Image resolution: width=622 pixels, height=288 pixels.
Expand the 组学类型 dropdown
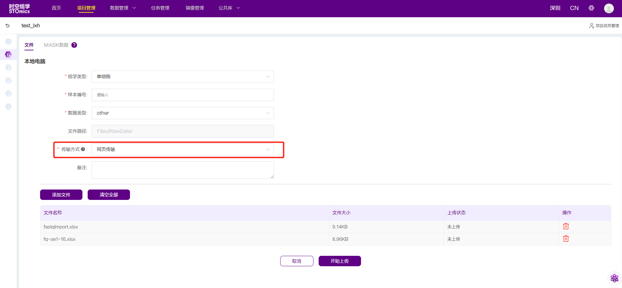point(182,77)
